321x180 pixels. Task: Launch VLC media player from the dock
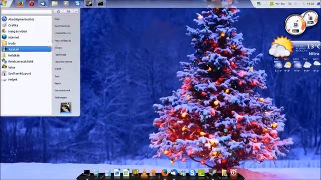[x=144, y=173]
